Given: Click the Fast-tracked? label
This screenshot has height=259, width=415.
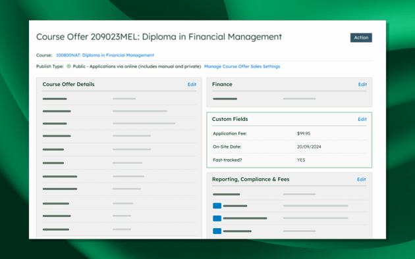Looking at the screenshot, I should tap(227, 160).
